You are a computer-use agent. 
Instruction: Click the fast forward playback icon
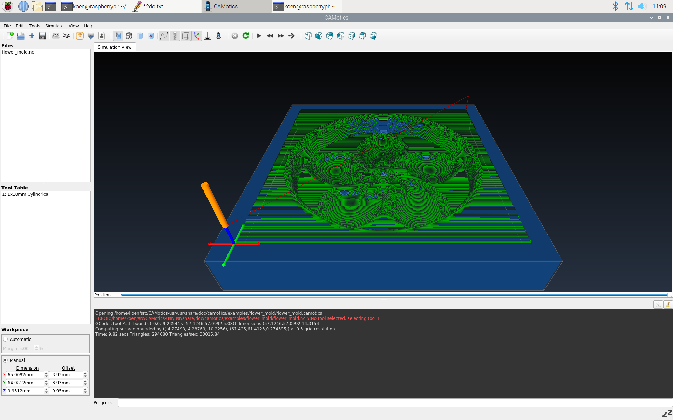281,36
